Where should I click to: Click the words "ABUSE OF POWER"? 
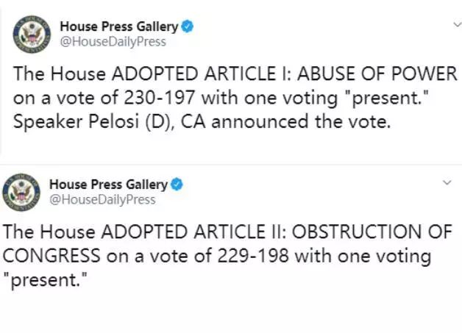[x=377, y=74]
